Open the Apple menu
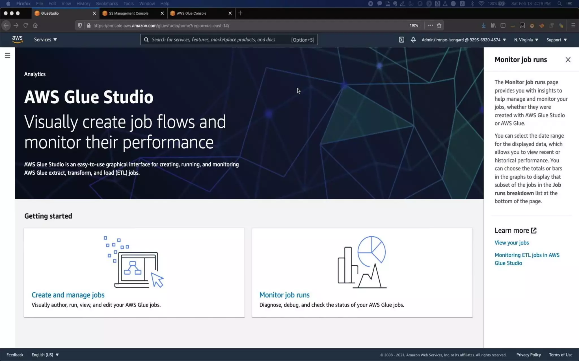This screenshot has height=361, width=579. click(8, 4)
